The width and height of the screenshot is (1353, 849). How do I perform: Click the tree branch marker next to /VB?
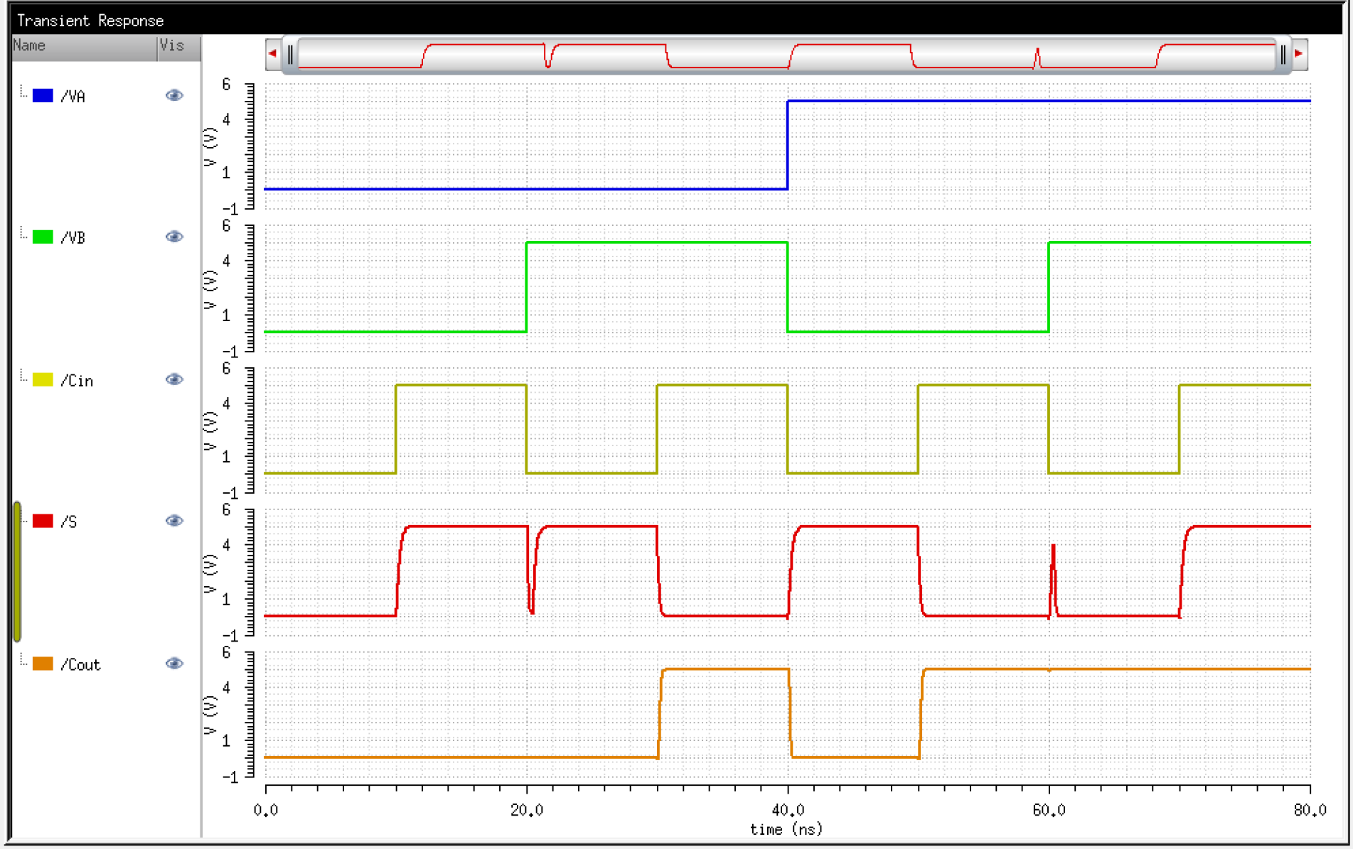tap(23, 233)
